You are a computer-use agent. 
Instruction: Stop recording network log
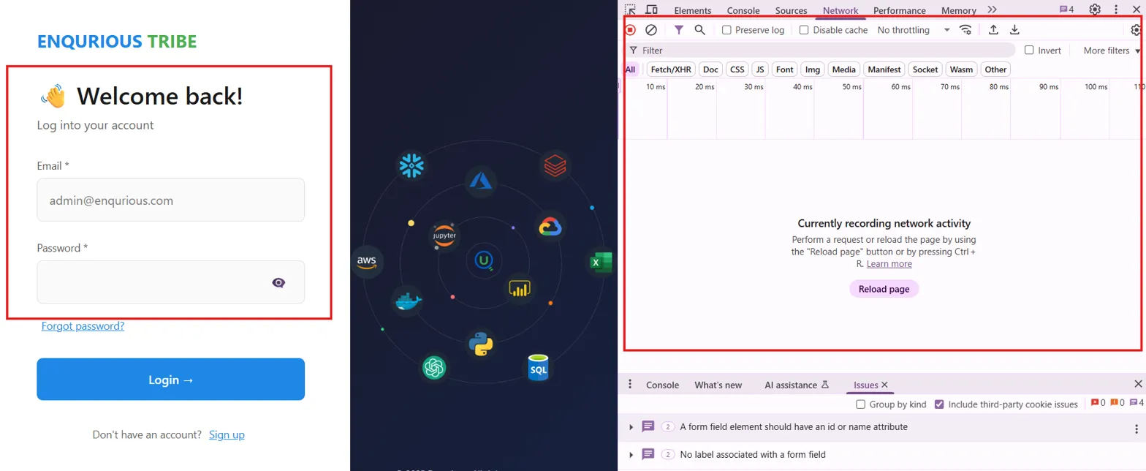[630, 30]
